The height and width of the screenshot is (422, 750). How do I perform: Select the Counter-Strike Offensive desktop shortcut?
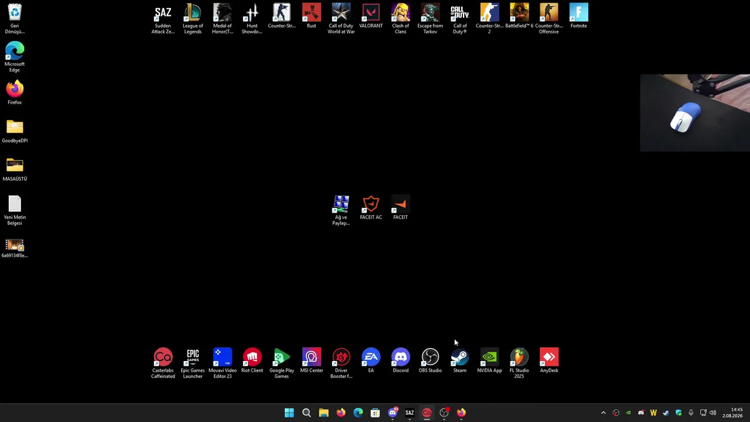[x=549, y=19]
